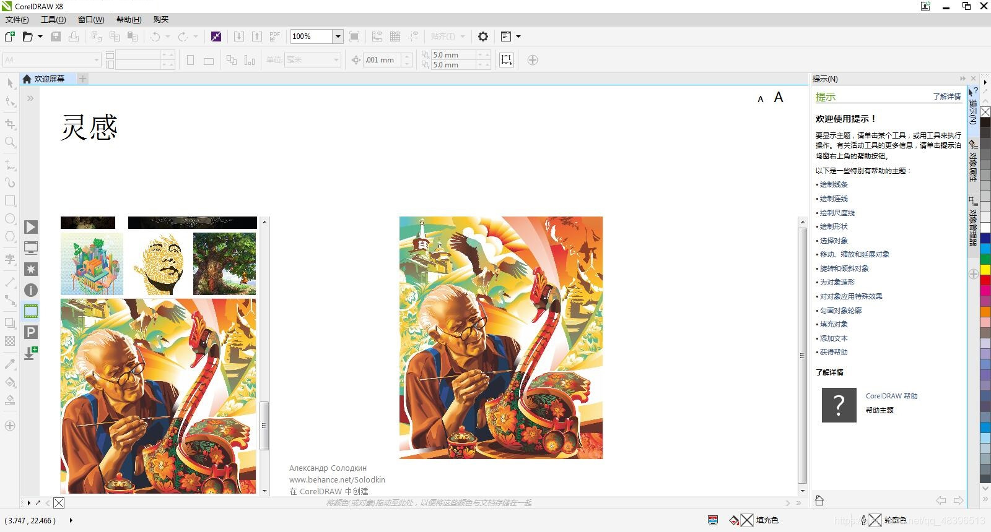This screenshot has width=991, height=532.
Task: Open the Workspace monitor icon in welcome sidebar
Action: pyautogui.click(x=31, y=248)
